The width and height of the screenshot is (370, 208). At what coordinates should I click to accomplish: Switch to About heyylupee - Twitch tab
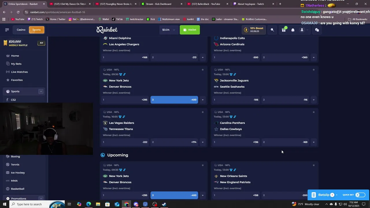(x=254, y=4)
